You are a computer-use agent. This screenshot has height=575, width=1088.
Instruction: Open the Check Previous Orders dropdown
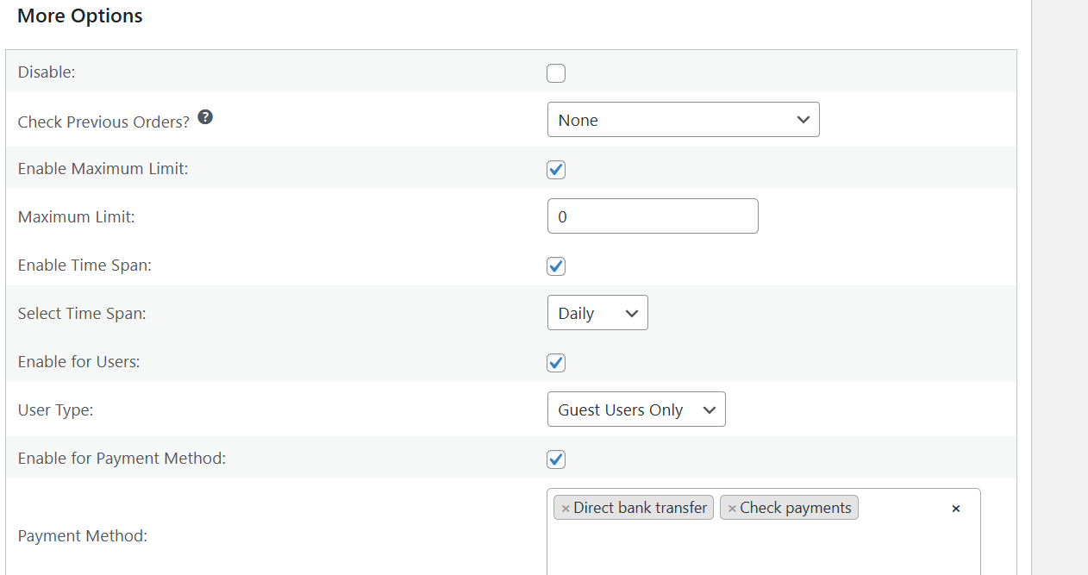coord(683,119)
